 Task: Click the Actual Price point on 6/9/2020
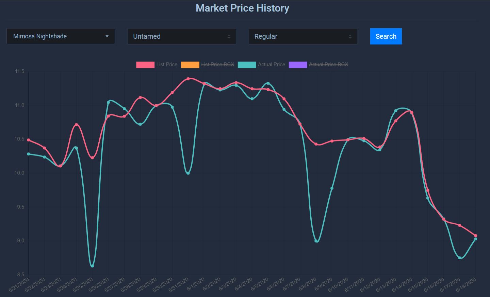point(332,188)
